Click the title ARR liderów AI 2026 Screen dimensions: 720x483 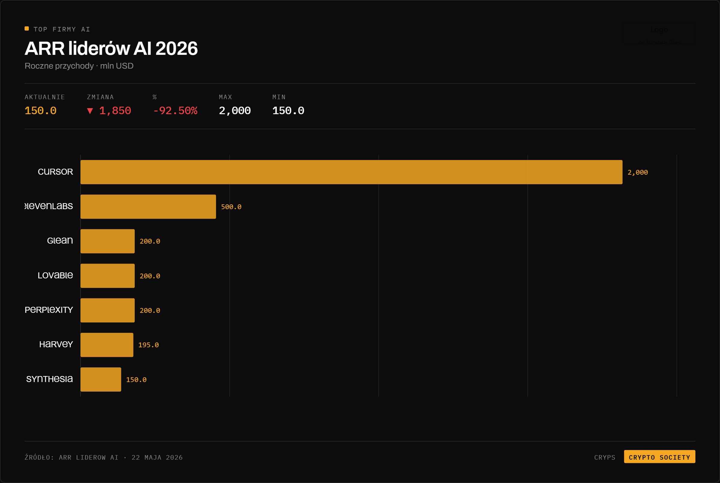[x=111, y=48]
